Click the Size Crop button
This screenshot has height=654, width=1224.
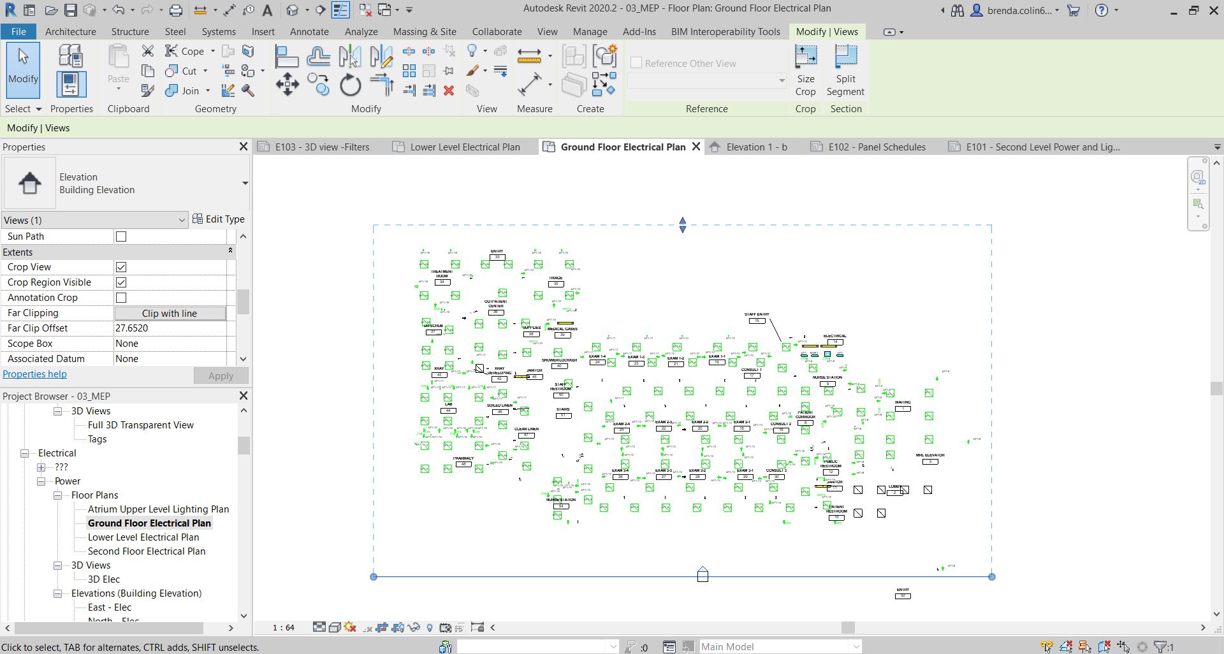(806, 71)
